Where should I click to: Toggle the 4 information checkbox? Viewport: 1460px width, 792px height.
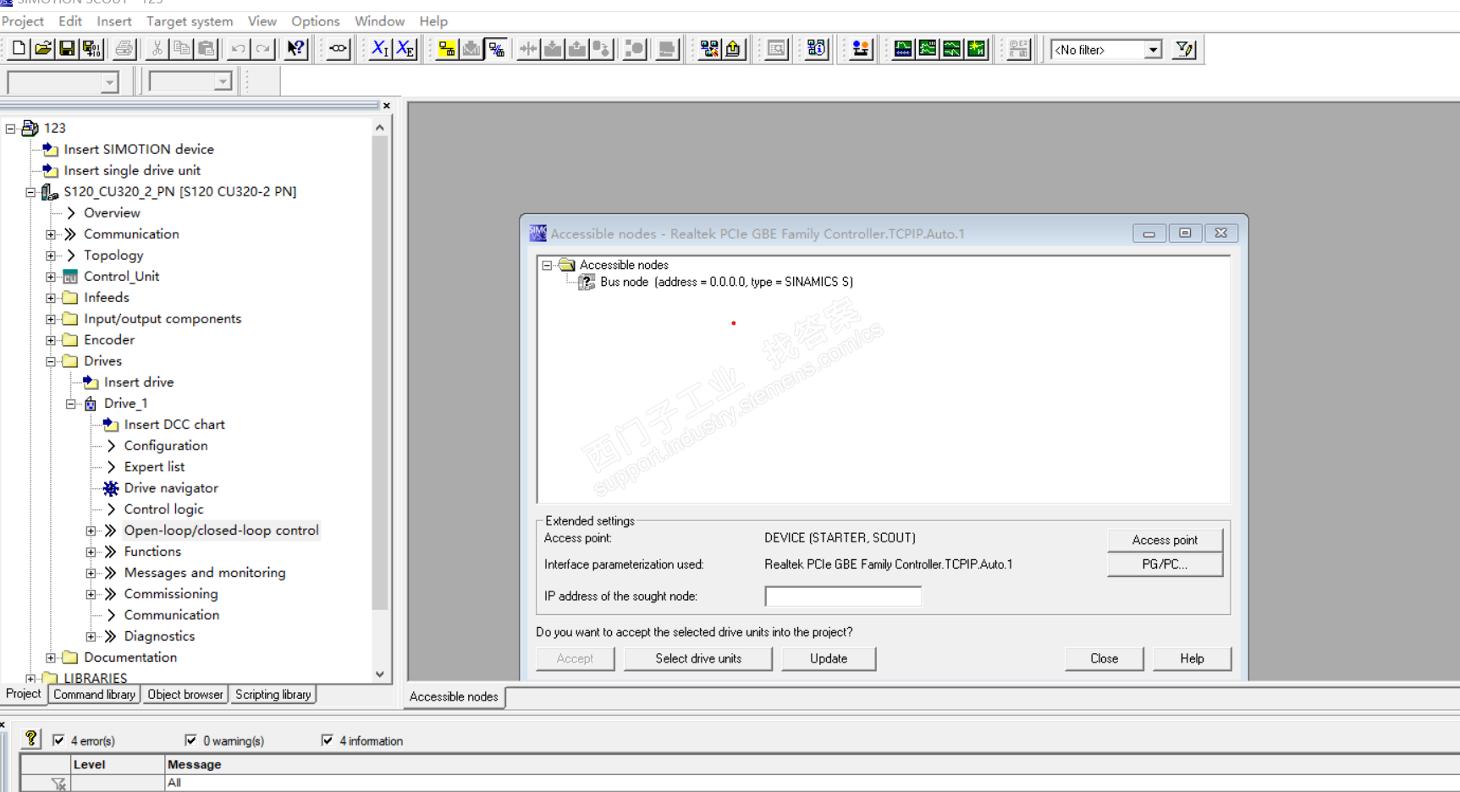click(x=328, y=740)
